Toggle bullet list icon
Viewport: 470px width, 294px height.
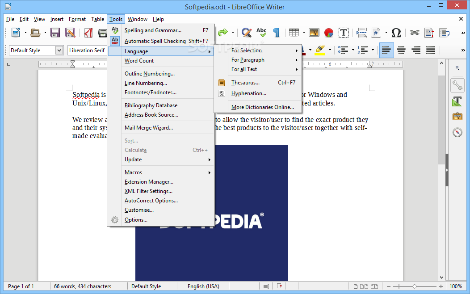[343, 50]
